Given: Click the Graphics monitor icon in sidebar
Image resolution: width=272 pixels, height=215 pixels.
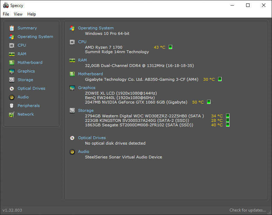Looking at the screenshot, I should (x=12, y=71).
